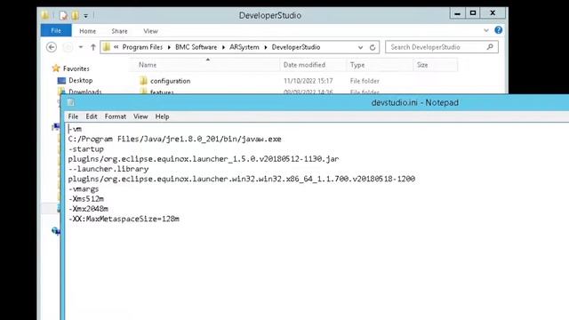Open the Customize Quick Access Toolbar dropdown
569x320 pixels.
coord(86,16)
